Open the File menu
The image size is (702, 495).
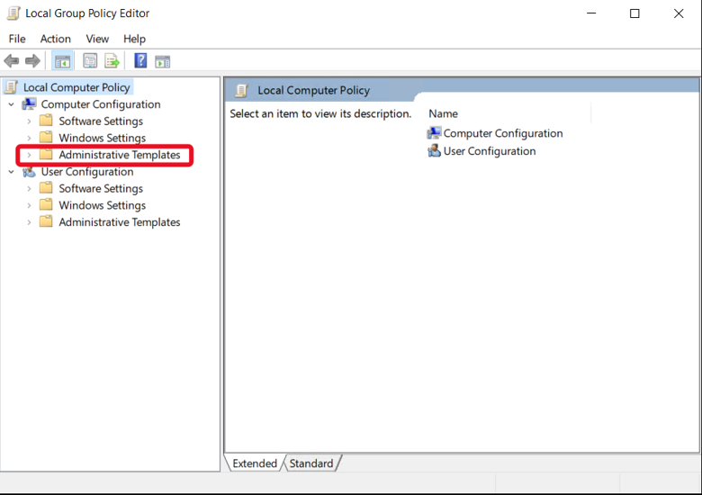click(x=17, y=39)
